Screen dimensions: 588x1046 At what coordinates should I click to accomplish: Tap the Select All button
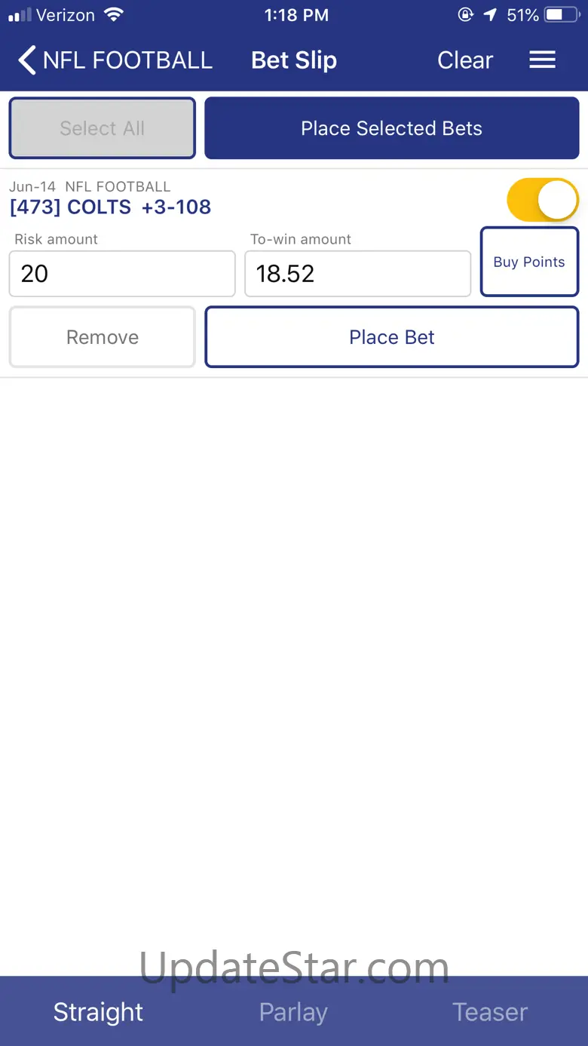click(103, 128)
